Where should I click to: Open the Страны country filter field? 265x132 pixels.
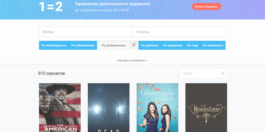pos(180,32)
